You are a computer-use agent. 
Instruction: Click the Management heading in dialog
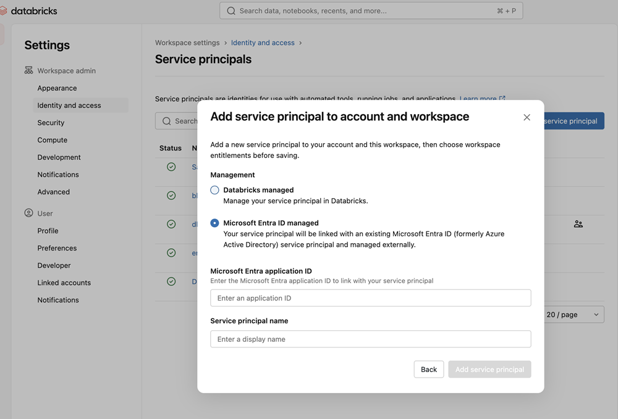tap(232, 175)
